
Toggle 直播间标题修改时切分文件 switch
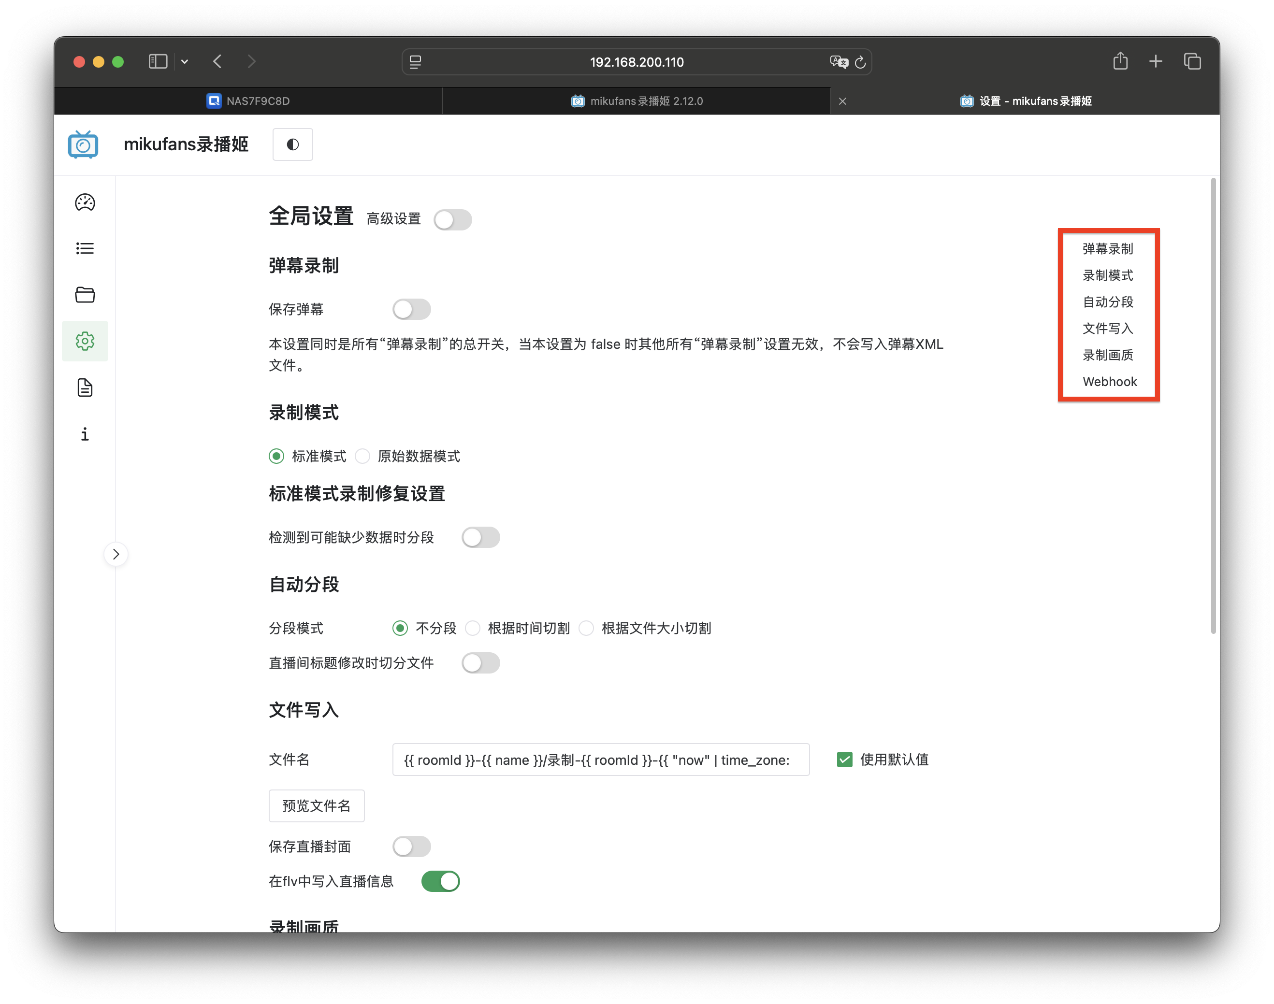[x=480, y=663]
